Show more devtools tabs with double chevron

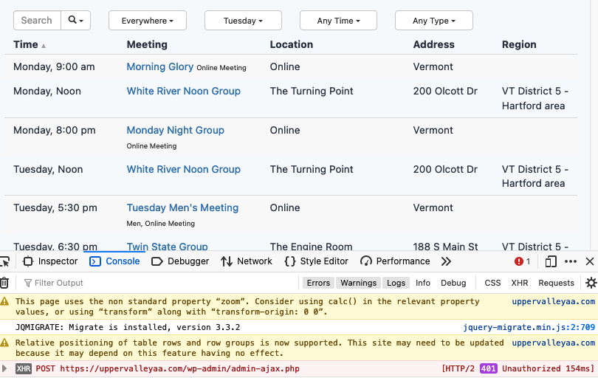click(x=446, y=261)
